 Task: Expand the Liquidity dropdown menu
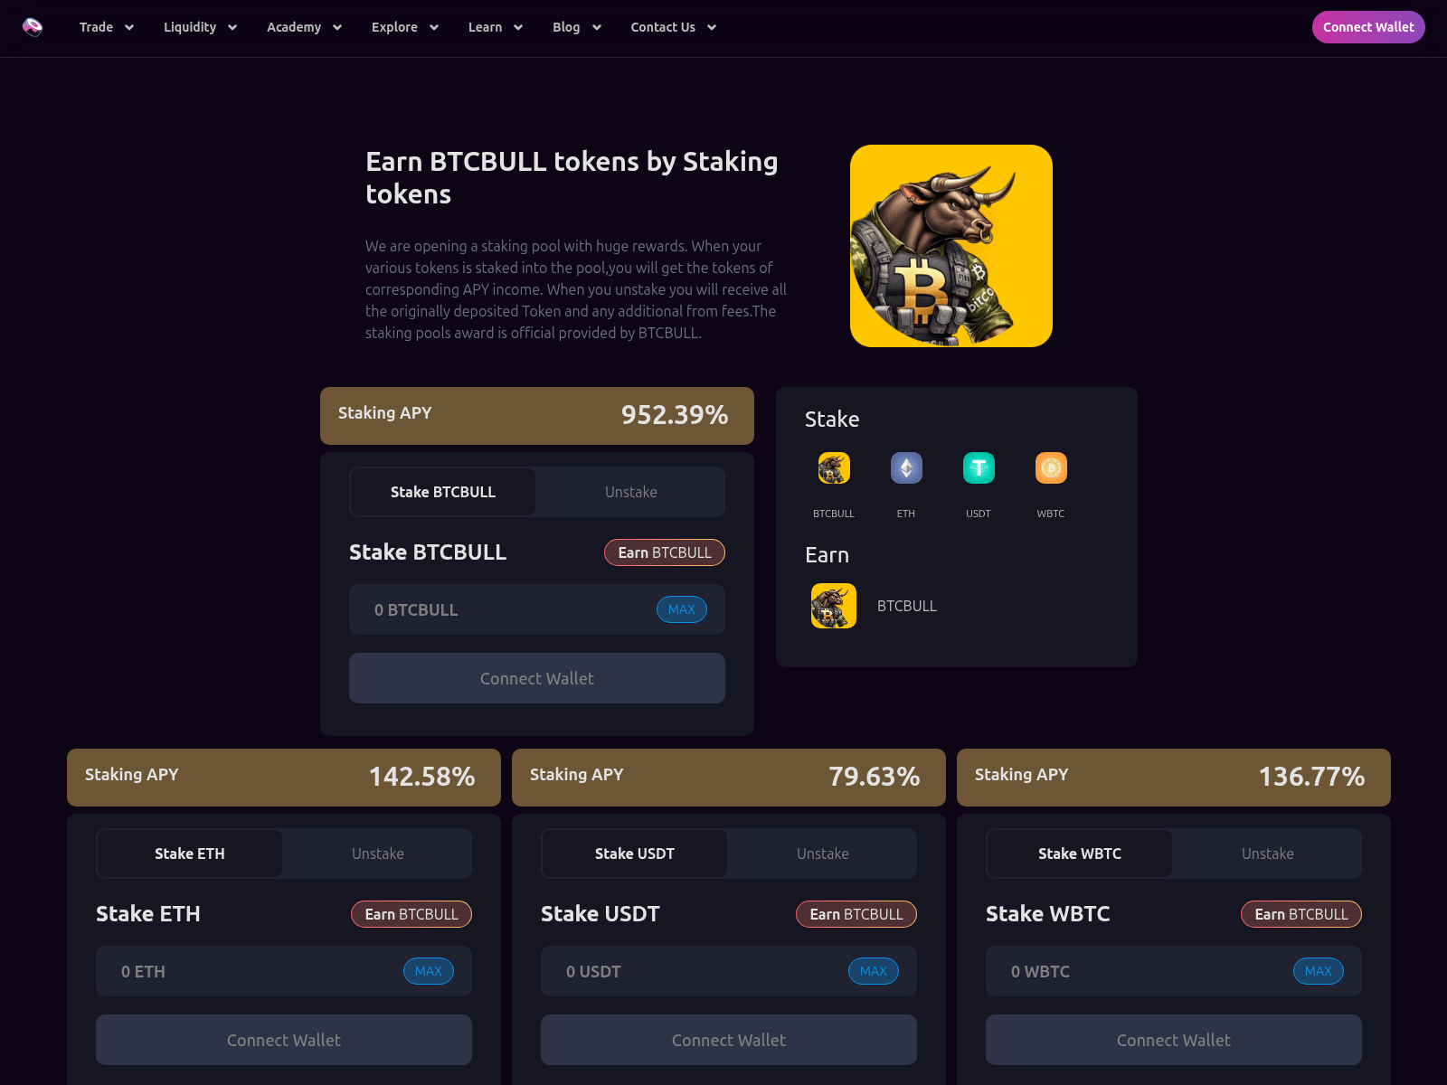(200, 27)
